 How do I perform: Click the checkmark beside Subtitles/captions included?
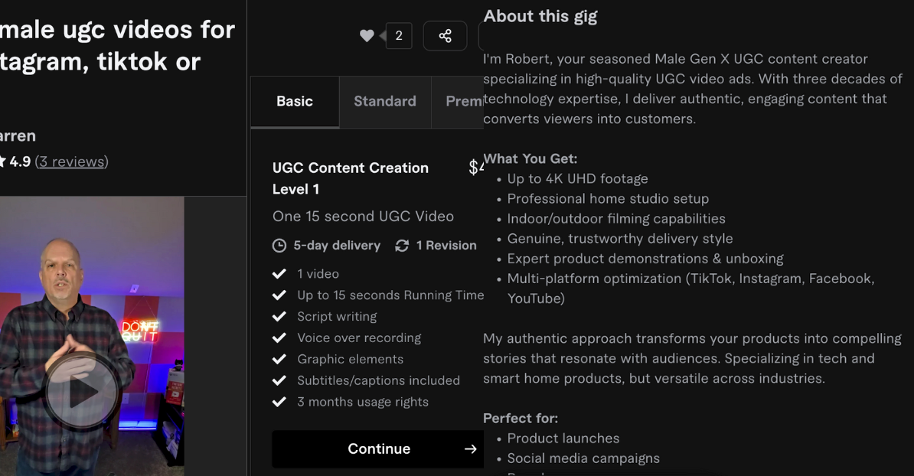(x=279, y=380)
